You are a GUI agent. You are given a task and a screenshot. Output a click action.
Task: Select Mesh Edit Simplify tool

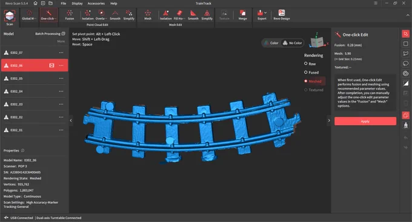[207, 15]
